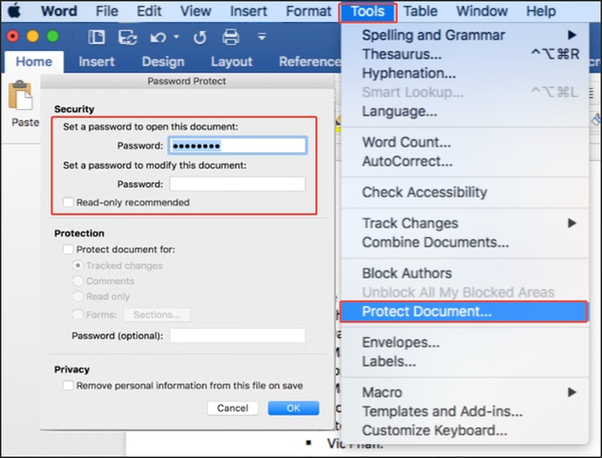Select Tracked changes radio button
This screenshot has height=458, width=602.
click(78, 266)
